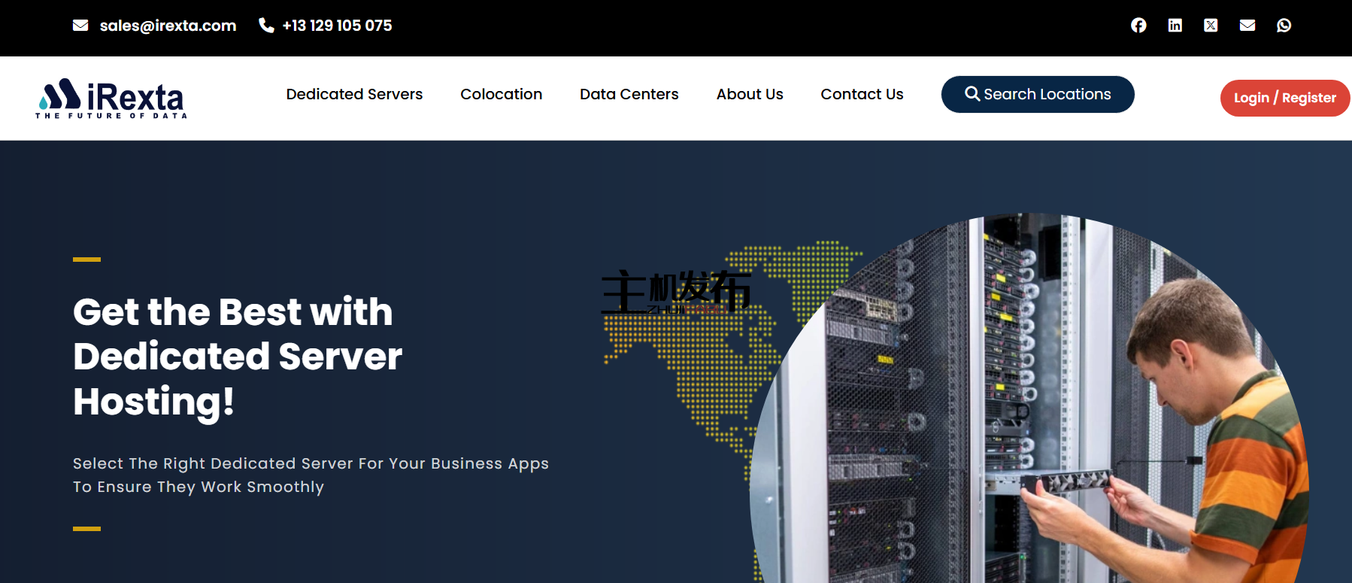Click the envelope icon before sales email
Viewport: 1352px width, 583px height.
pos(80,26)
